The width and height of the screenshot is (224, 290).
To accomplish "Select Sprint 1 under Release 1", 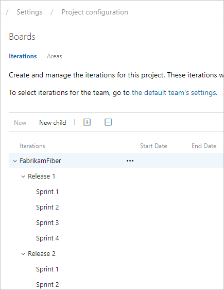I will (x=47, y=192).
